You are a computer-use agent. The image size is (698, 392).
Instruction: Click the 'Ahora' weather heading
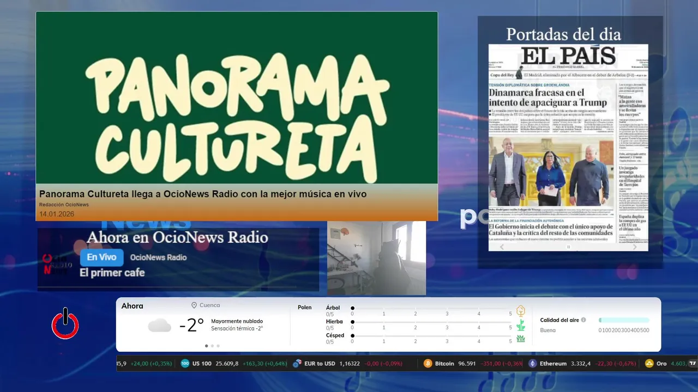click(x=132, y=306)
